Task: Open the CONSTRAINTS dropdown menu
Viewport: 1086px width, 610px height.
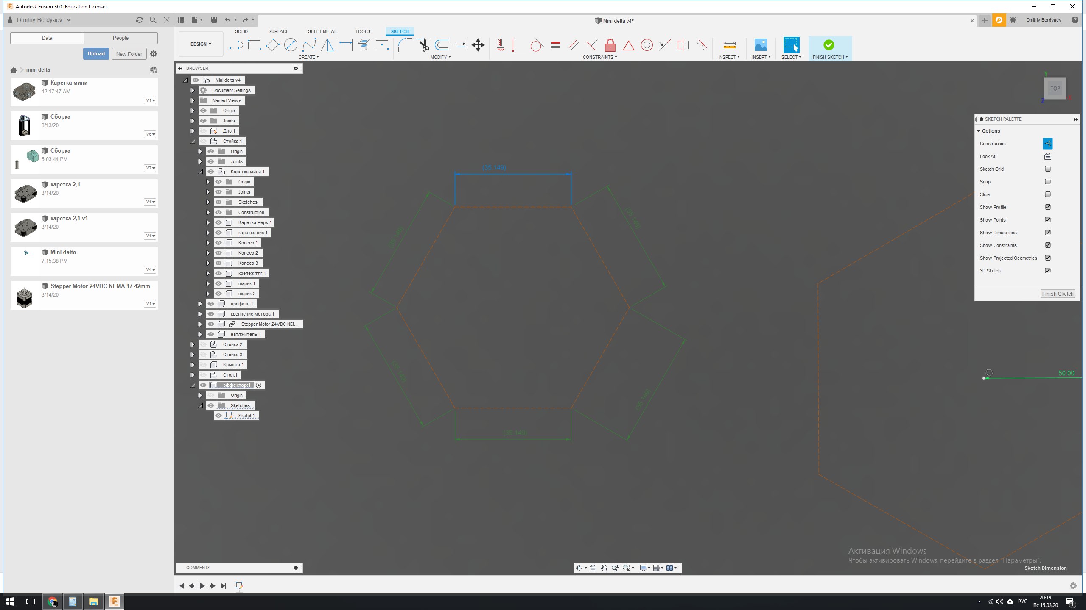Action: click(600, 57)
